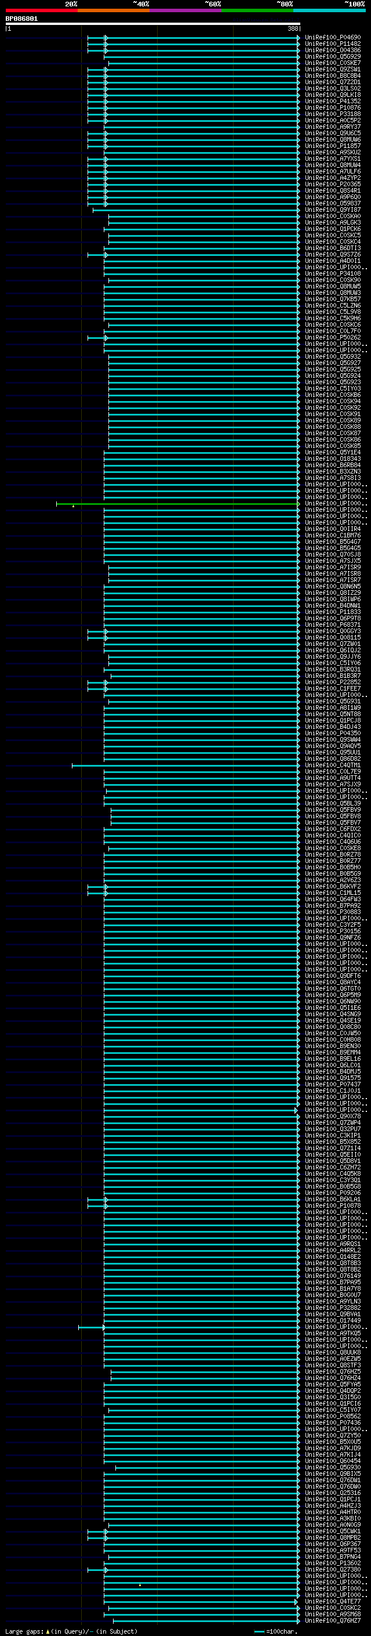Click UniRef100_P10876 in the hit list
The image size is (371, 1636).
[333, 107]
